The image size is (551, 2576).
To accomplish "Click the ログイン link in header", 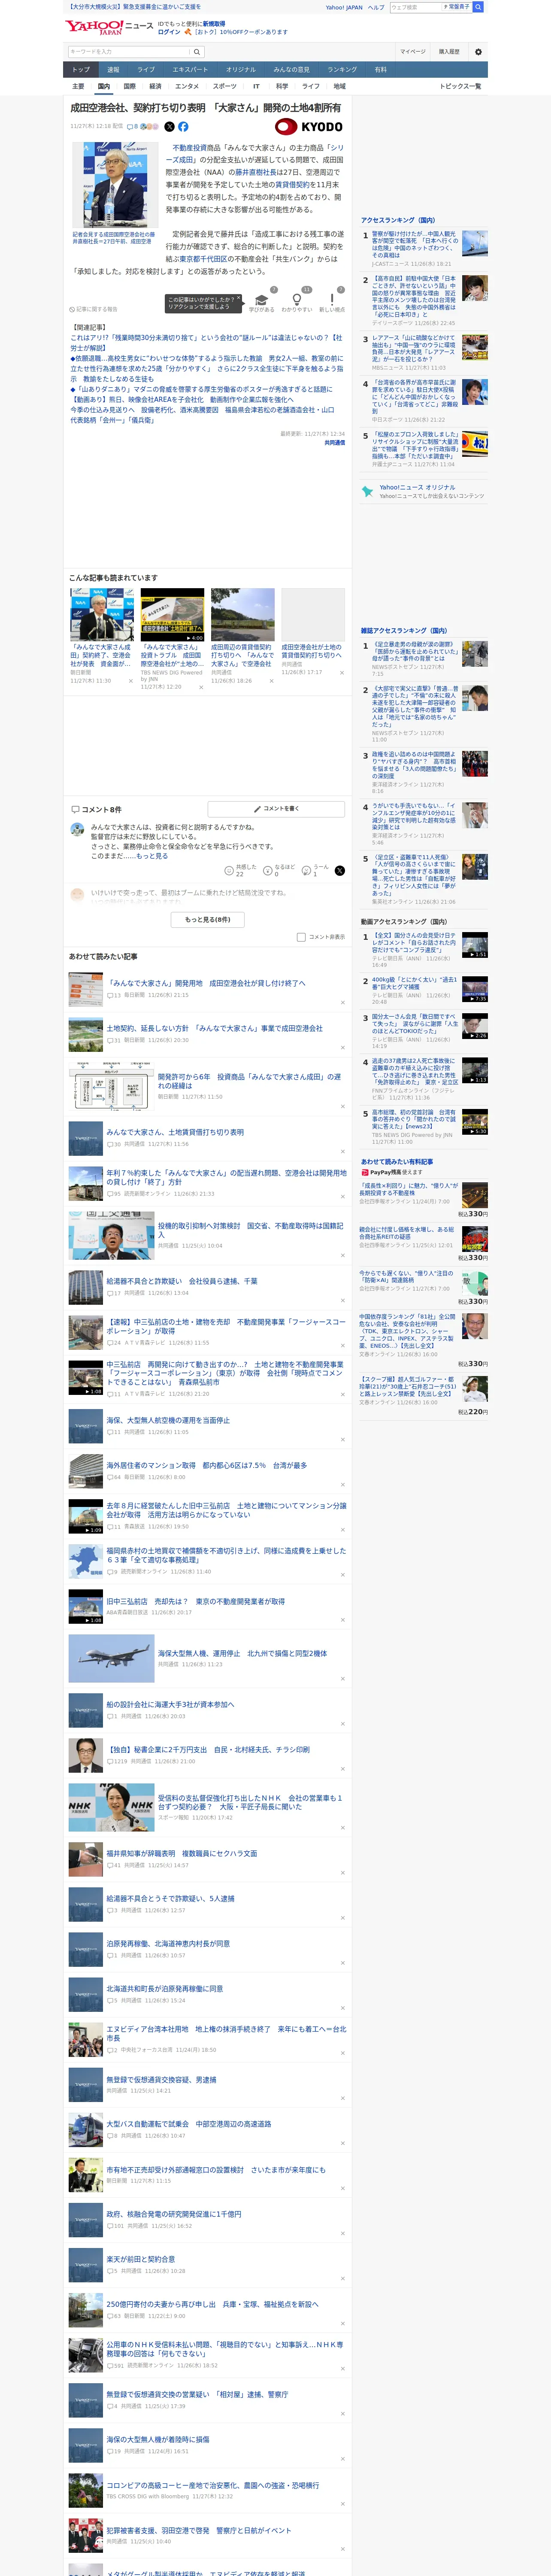I will tap(169, 32).
